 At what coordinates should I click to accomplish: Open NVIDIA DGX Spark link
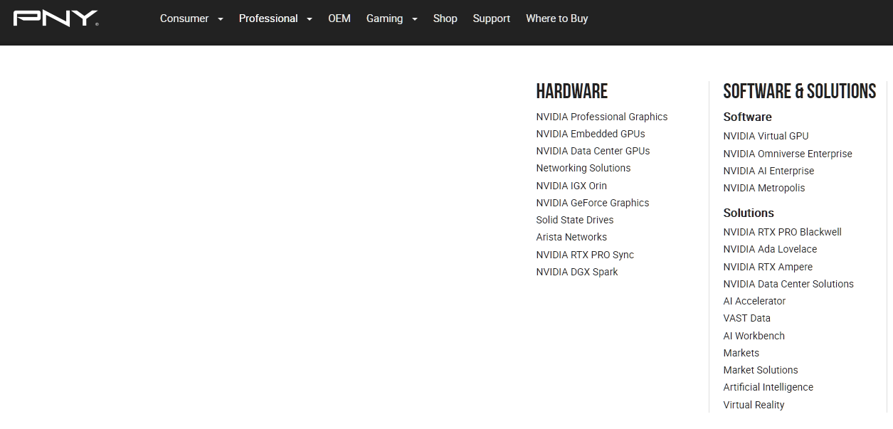pos(577,272)
